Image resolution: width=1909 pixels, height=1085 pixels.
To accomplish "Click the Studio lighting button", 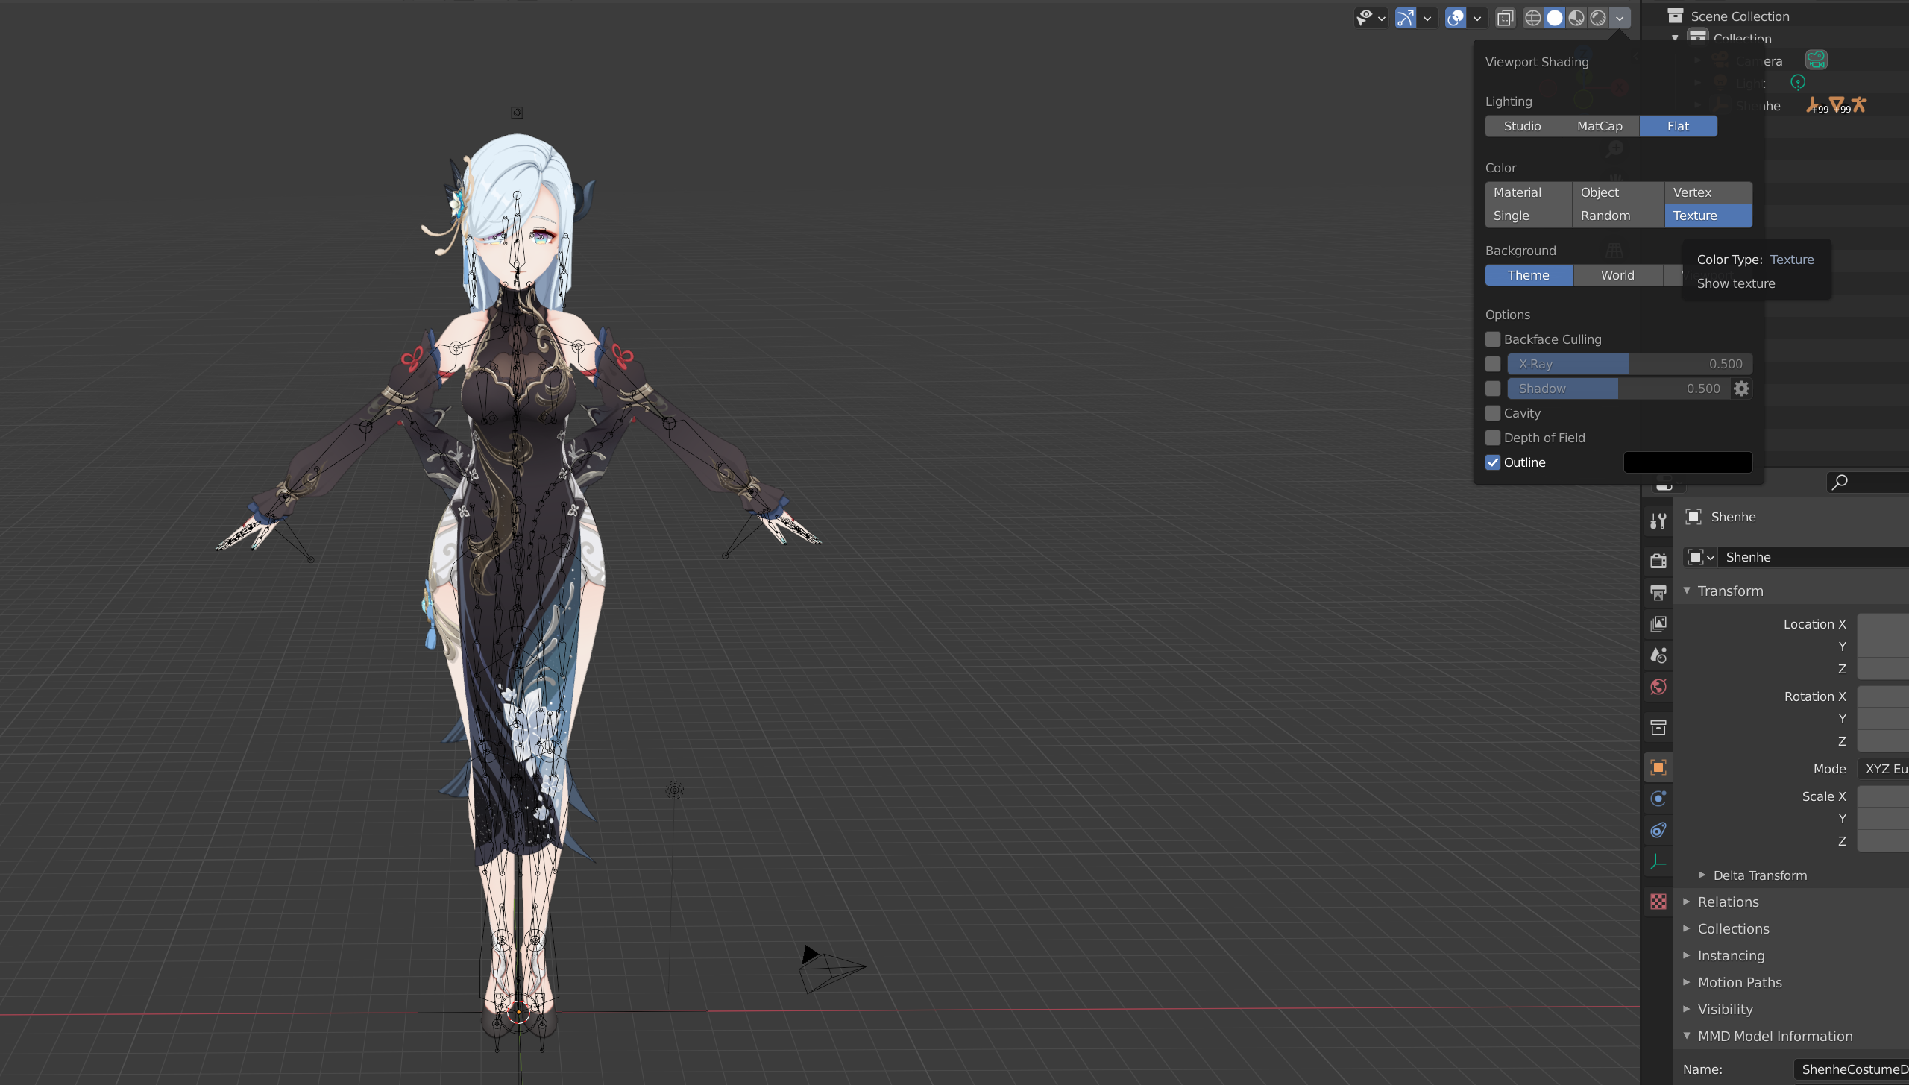I will coord(1522,126).
